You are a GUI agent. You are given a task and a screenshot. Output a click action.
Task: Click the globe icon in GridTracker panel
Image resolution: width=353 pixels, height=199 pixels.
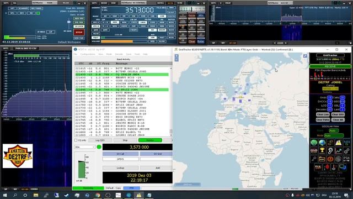(322, 143)
